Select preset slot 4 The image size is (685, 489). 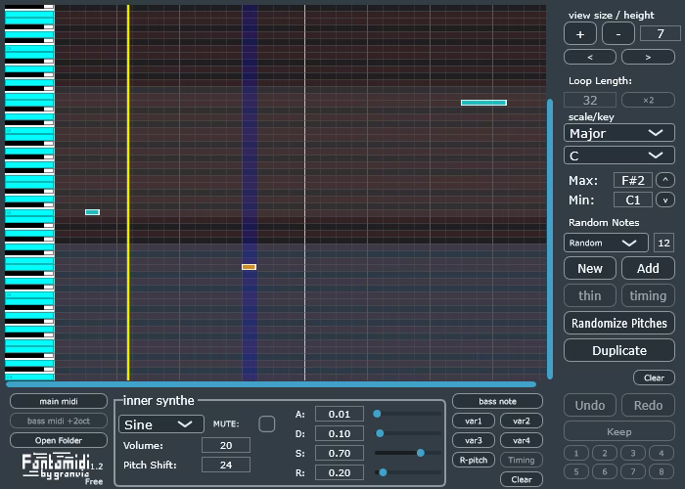point(662,453)
